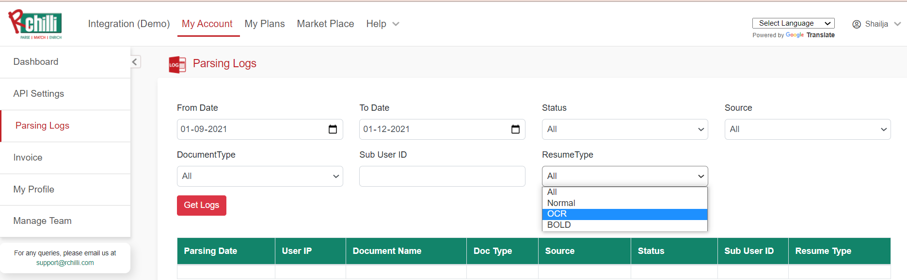Collapse the sidebar with the arrow icon
The height and width of the screenshot is (280, 907).
[x=135, y=62]
